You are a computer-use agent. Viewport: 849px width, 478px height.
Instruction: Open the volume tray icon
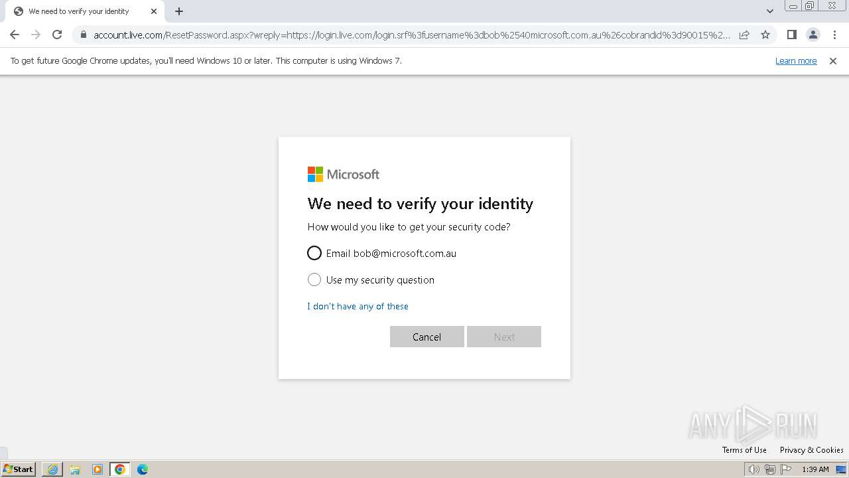coord(753,469)
